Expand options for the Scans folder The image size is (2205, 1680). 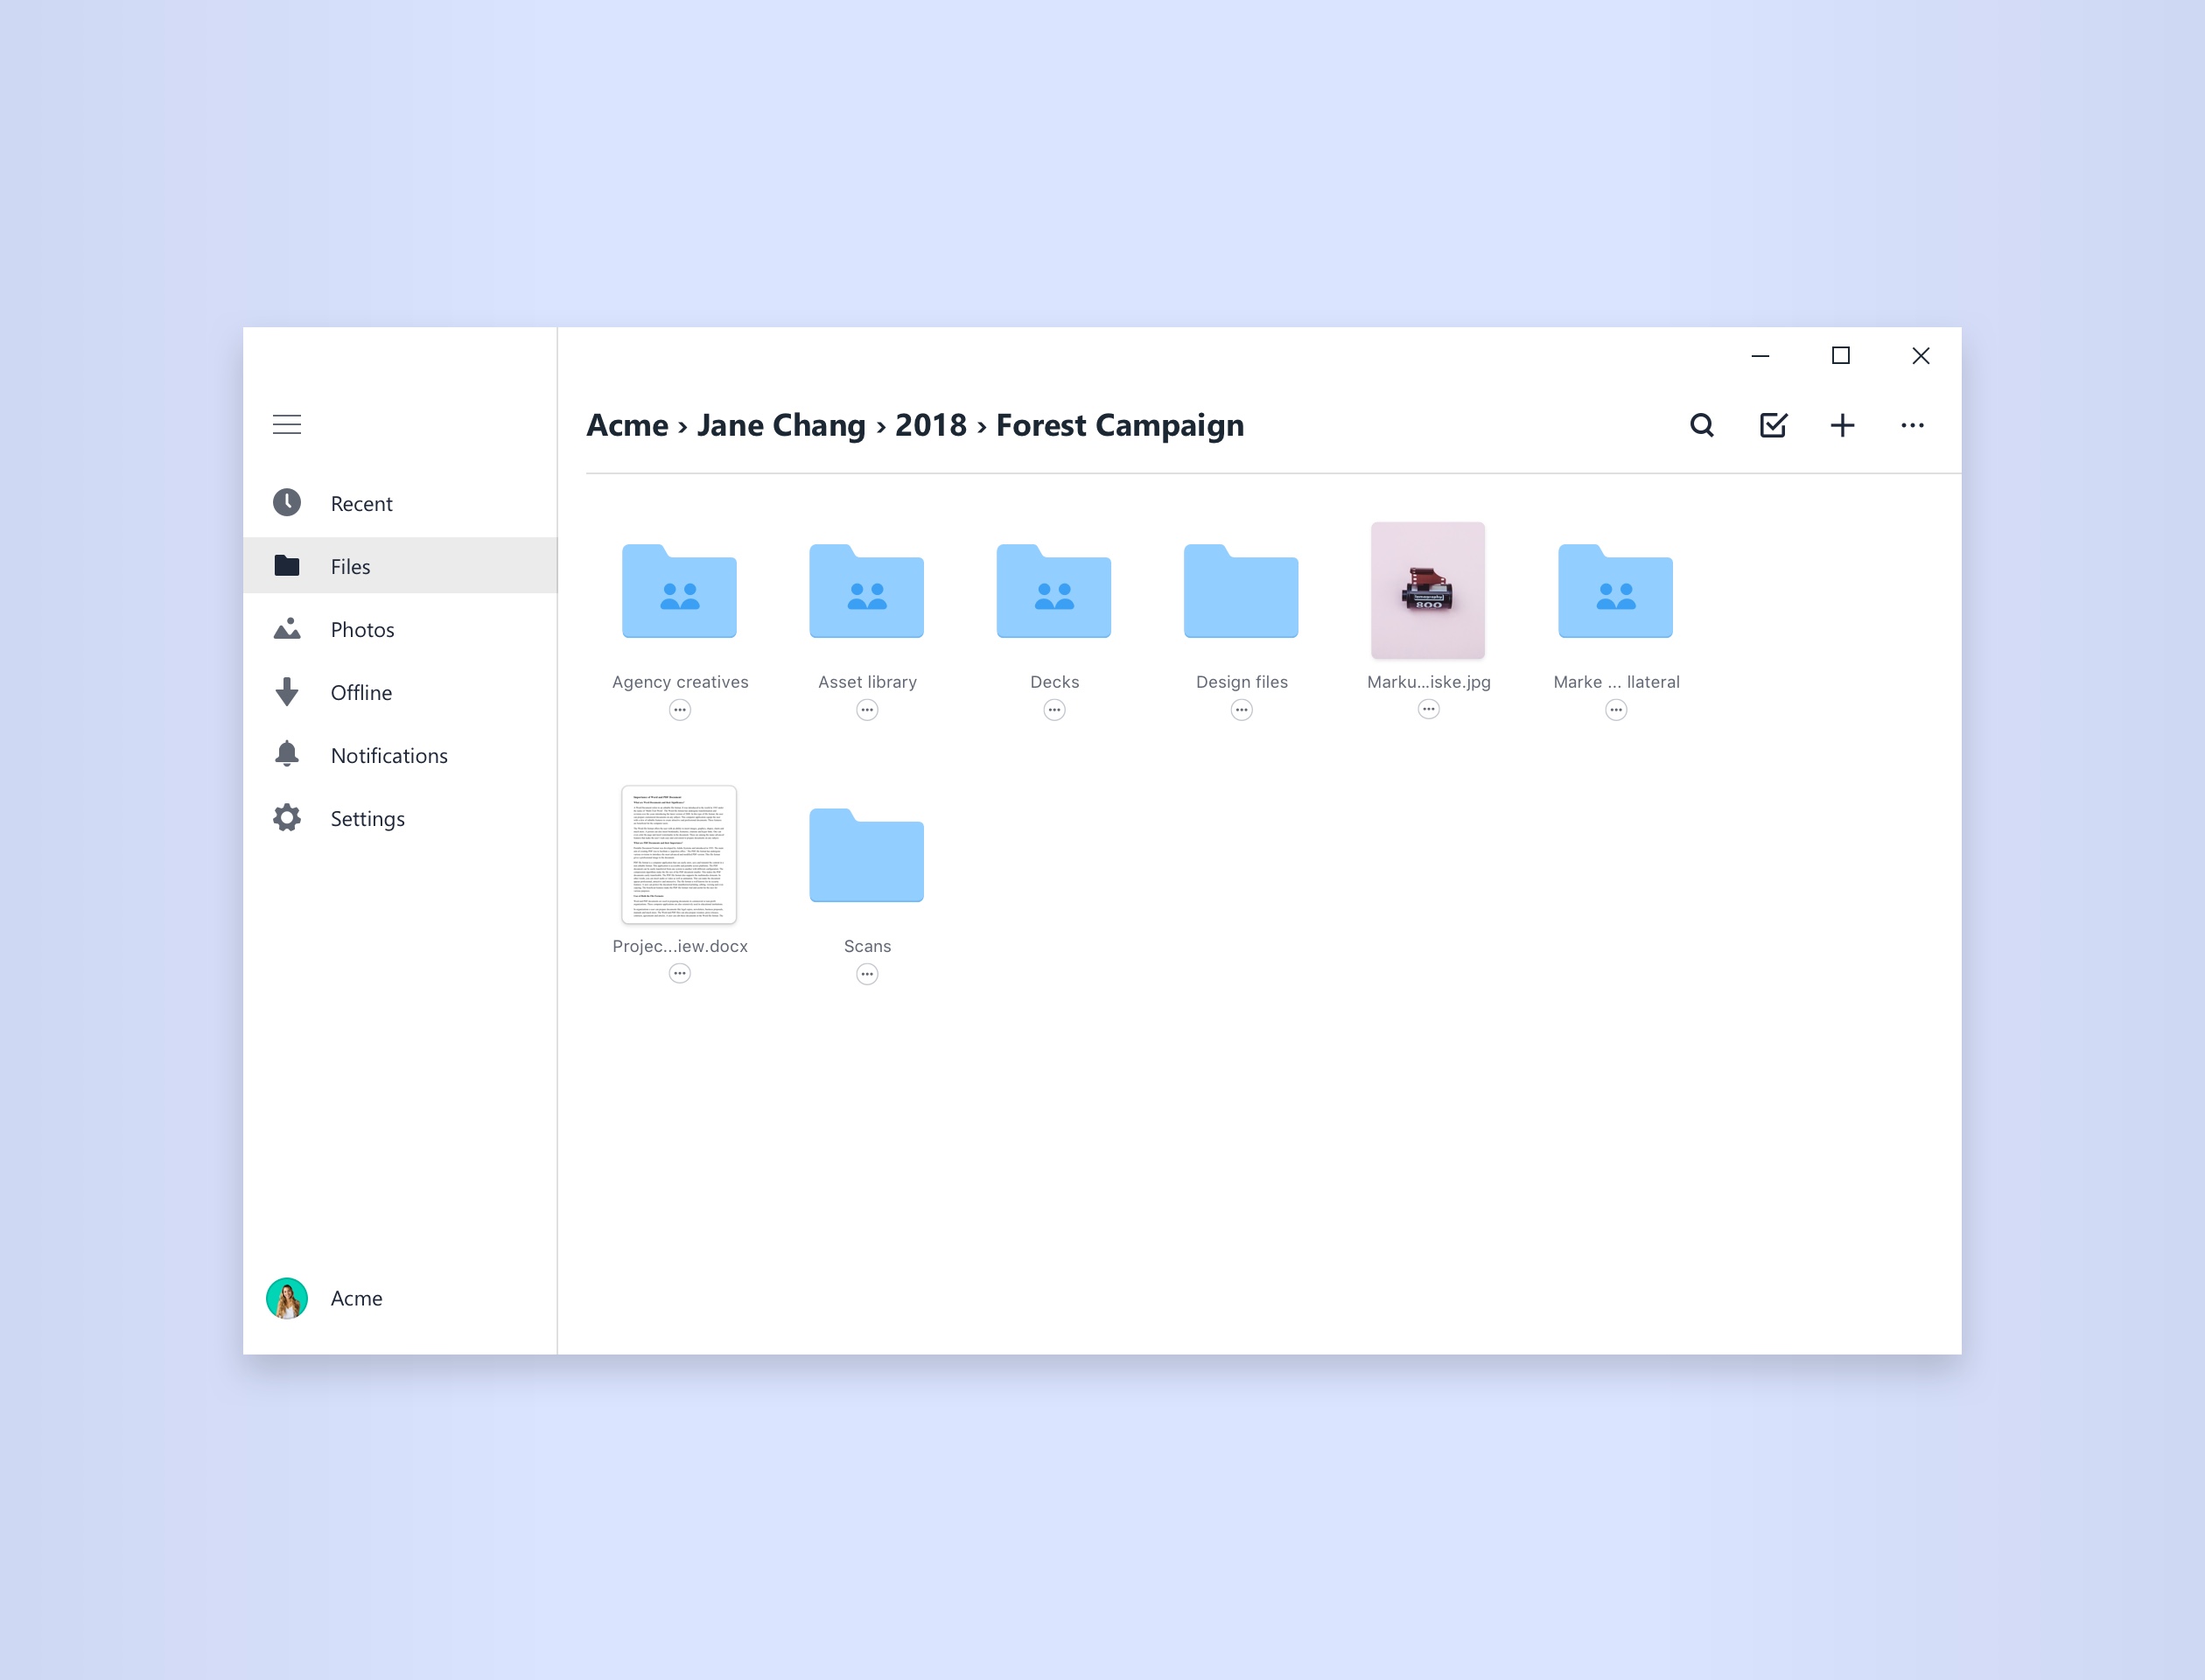(867, 973)
